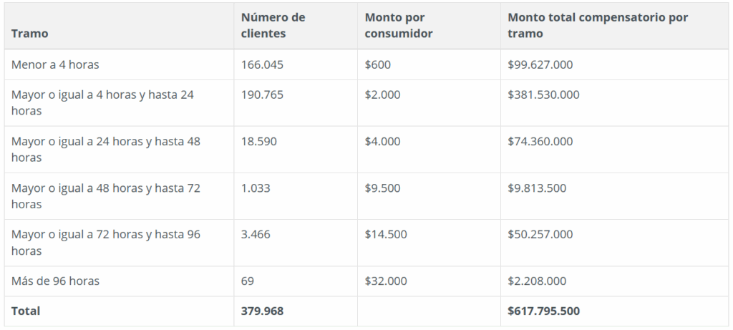
Task: Click the $9.813.500 total cell
Action: pyautogui.click(x=537, y=188)
